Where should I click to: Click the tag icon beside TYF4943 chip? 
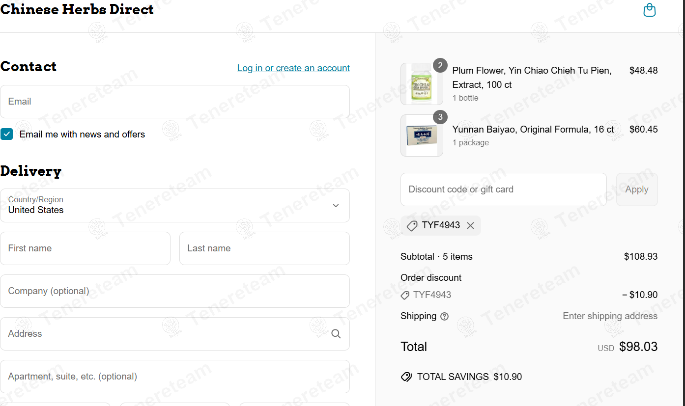(x=412, y=225)
